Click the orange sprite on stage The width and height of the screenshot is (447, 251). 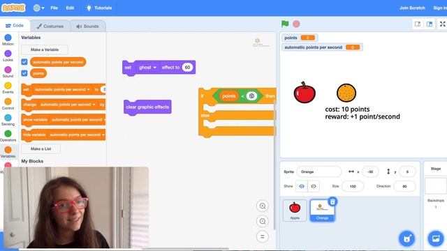[346, 93]
